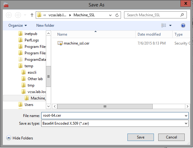Click the Users folder icon

(x=20, y=104)
